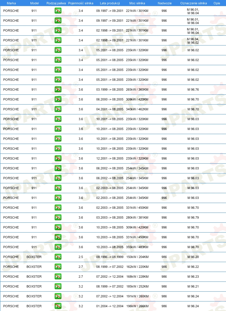Select date 08.1999 -> 07.2002 in M 96.21 row

tap(110, 286)
